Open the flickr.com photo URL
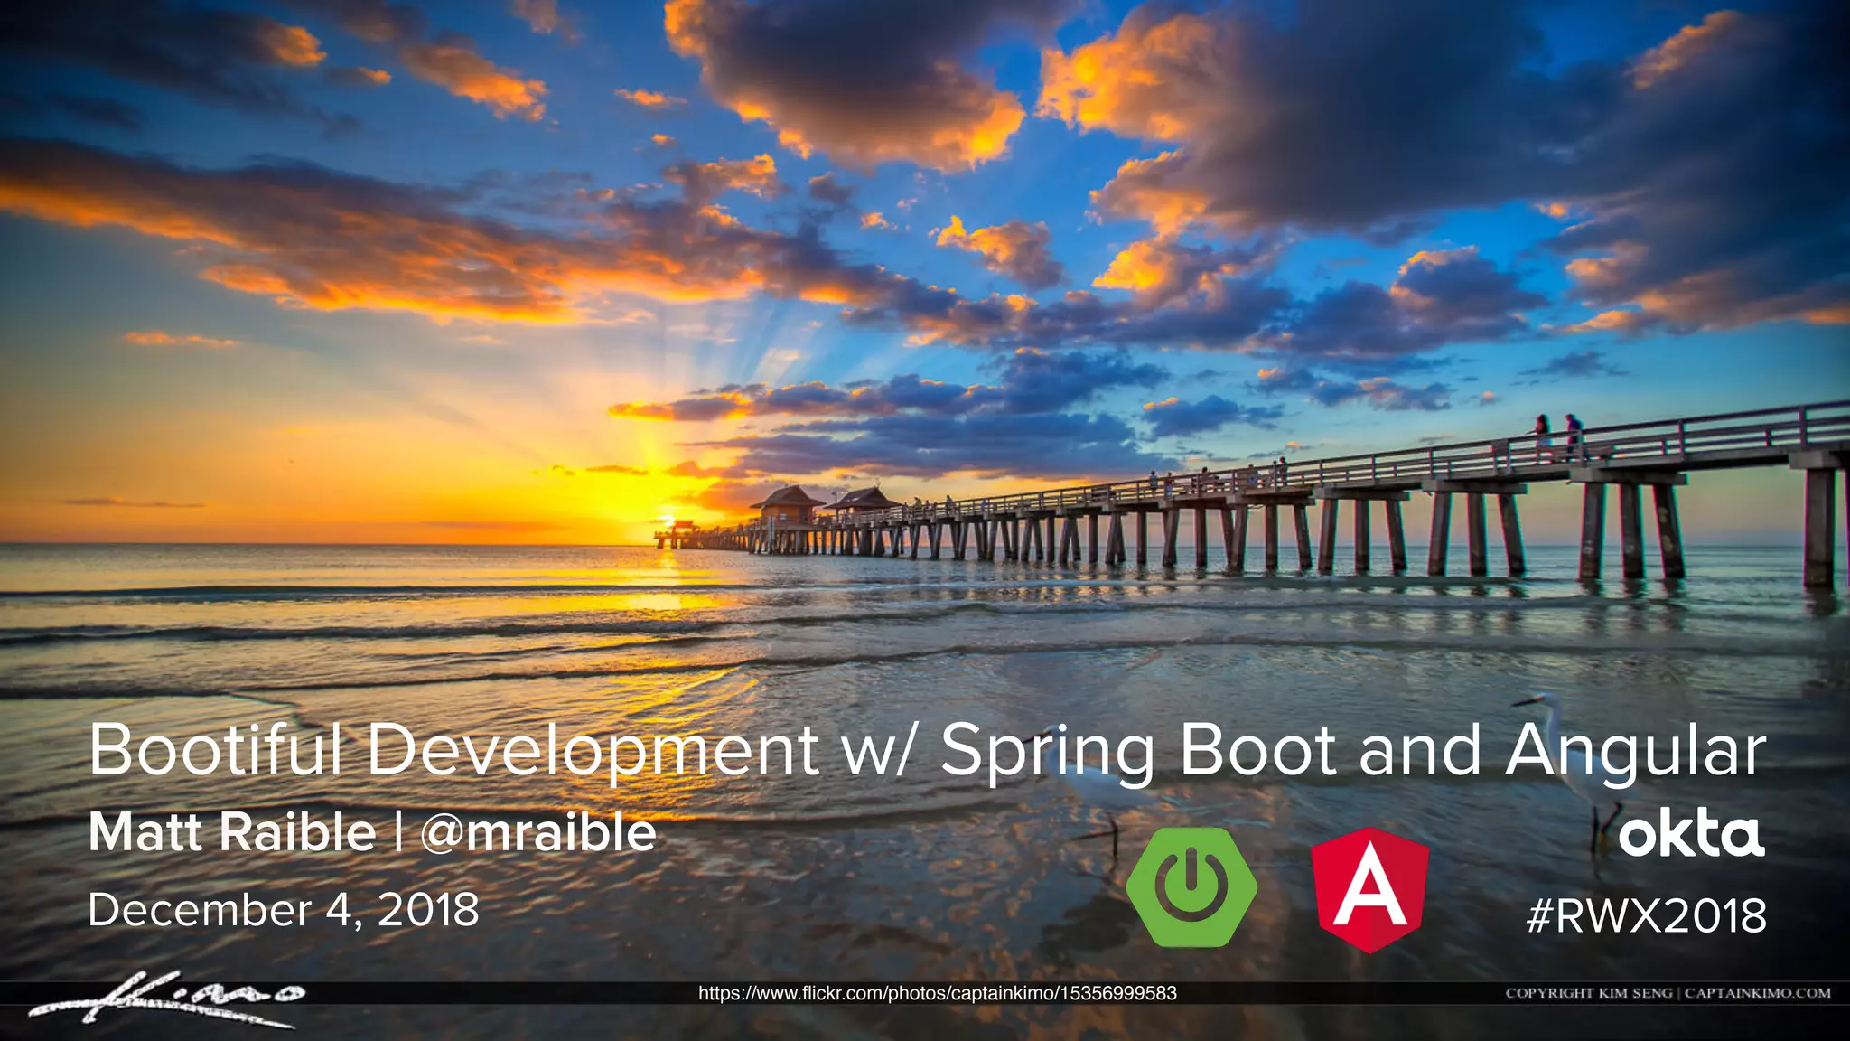 click(x=937, y=993)
